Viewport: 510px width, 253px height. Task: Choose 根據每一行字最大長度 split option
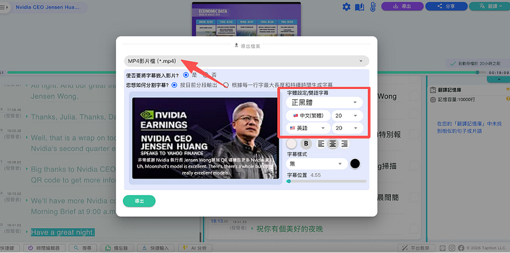(226, 85)
